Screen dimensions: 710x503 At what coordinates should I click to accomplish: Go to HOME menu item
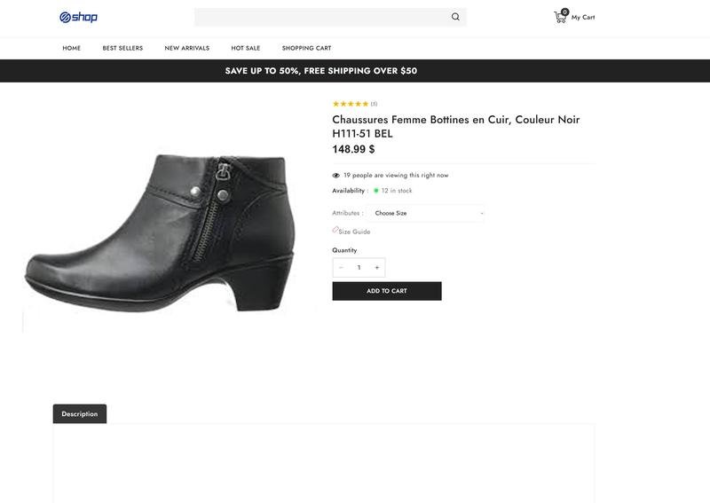pos(72,48)
